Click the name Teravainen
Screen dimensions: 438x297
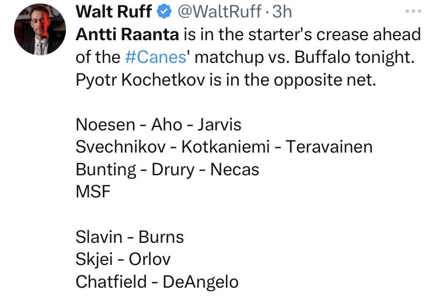pyautogui.click(x=329, y=147)
